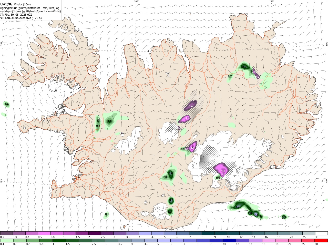Click the 2.2 value in the northeast
Image resolution: width=328 pixels, height=246 pixels.
(x=244, y=67)
